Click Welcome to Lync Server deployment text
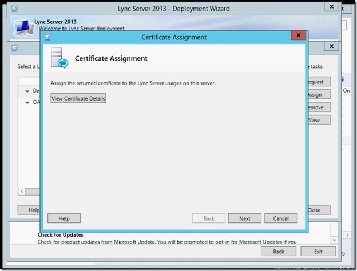357x271 pixels. [82, 29]
